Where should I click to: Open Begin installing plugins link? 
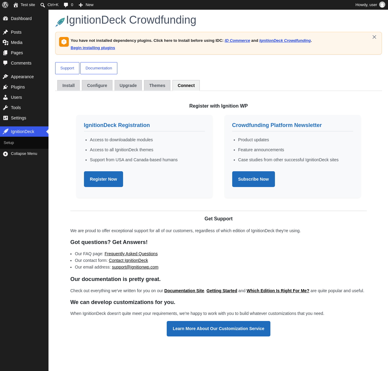[93, 48]
